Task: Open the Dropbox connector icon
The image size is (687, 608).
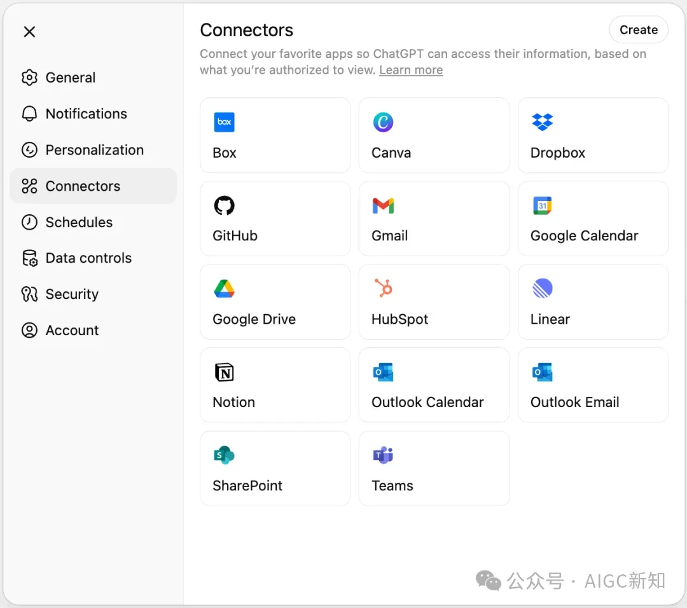Action: click(542, 121)
